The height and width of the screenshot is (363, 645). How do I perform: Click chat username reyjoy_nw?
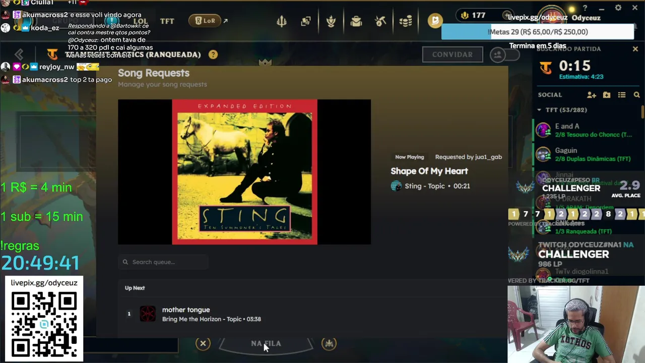56,67
